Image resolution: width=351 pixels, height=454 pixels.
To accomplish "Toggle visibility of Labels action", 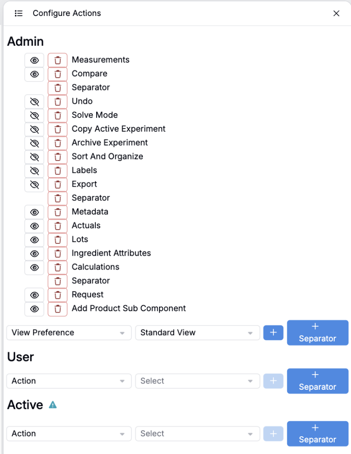I will [x=35, y=171].
